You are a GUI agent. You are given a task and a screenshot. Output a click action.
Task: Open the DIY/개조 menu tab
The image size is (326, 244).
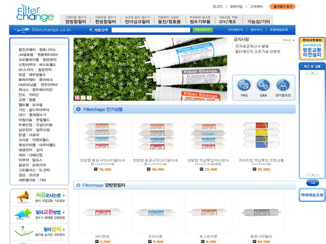tap(228, 20)
